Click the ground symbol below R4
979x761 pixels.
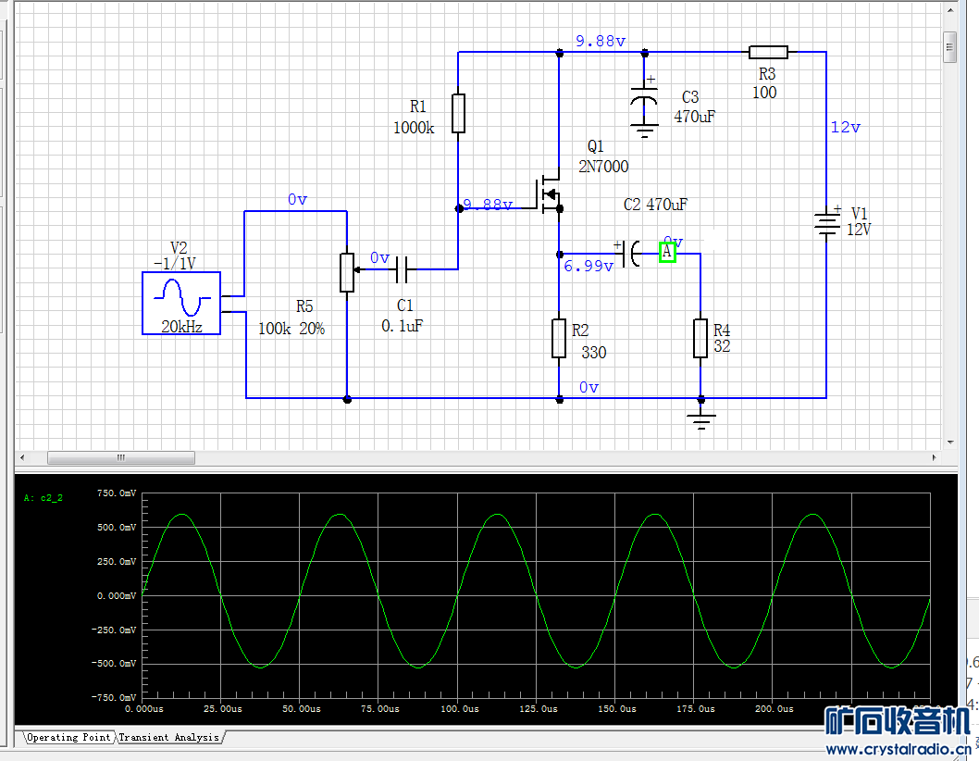click(701, 419)
